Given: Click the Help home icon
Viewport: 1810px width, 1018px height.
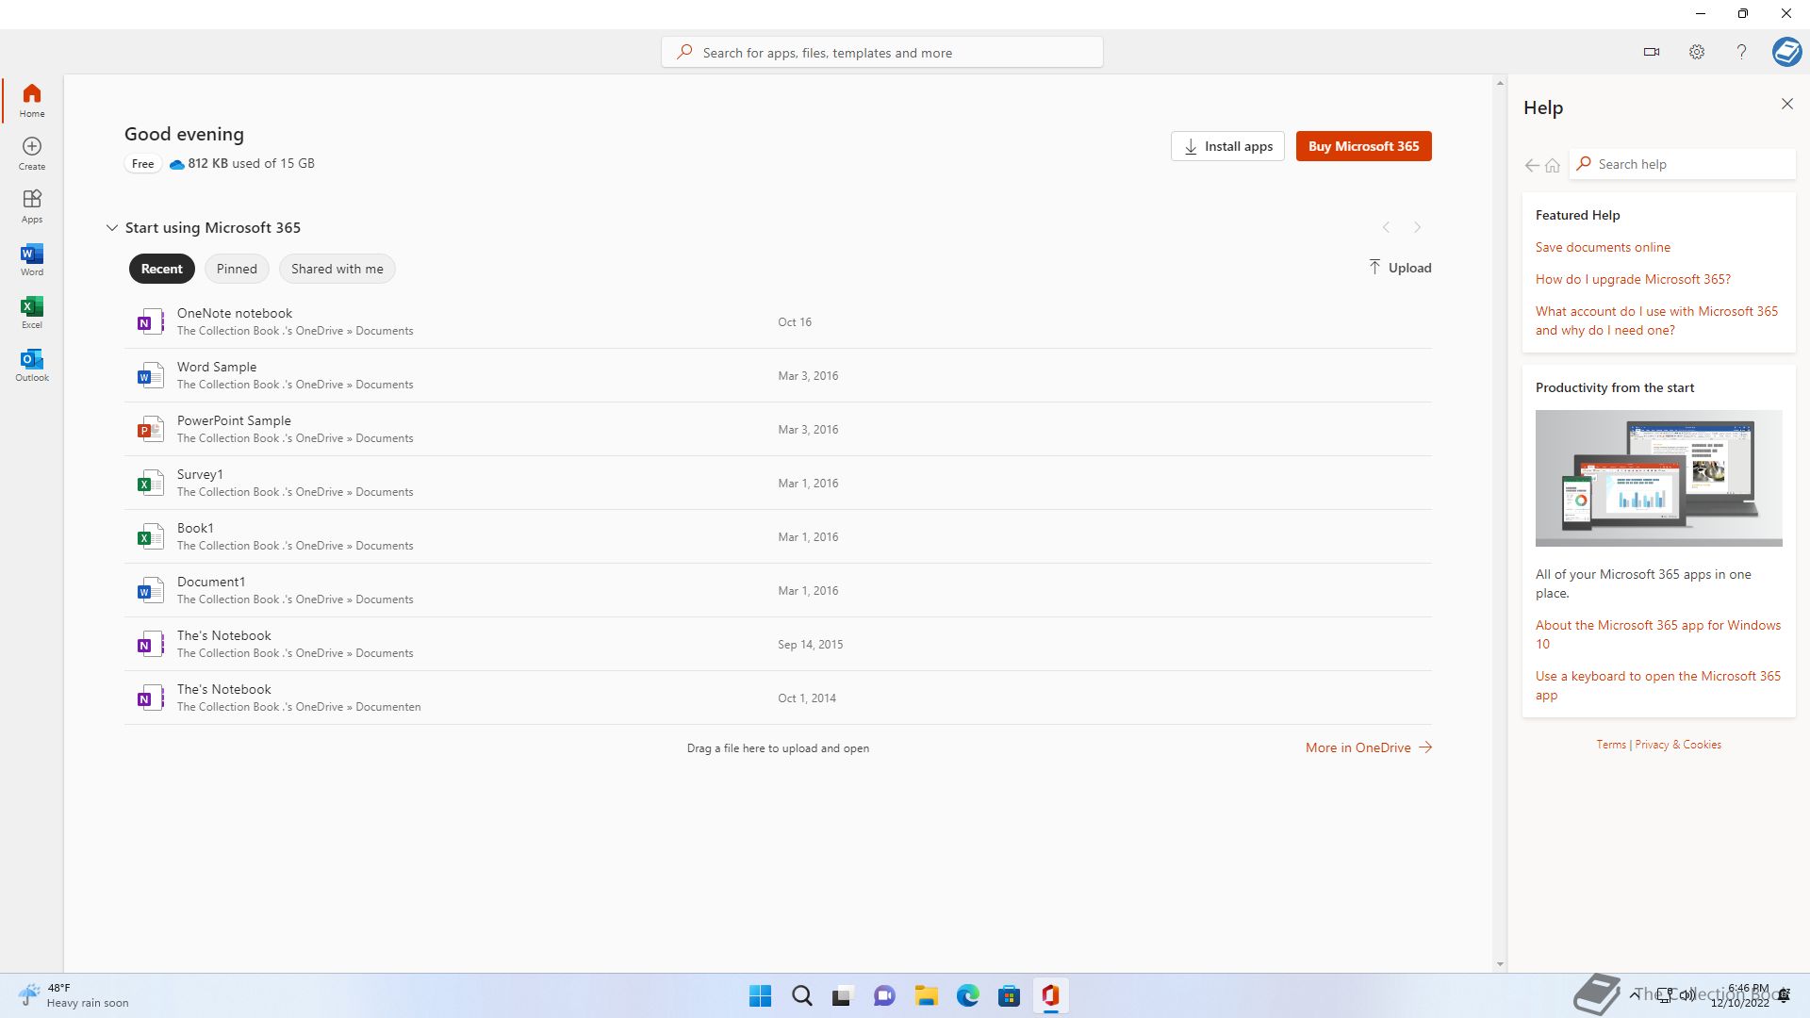Looking at the screenshot, I should 1553,165.
